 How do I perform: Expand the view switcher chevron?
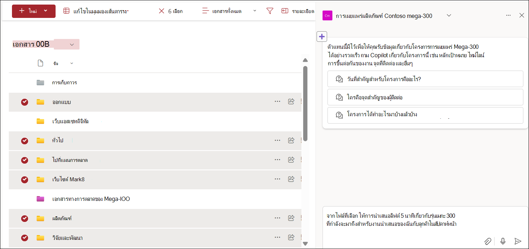(255, 11)
